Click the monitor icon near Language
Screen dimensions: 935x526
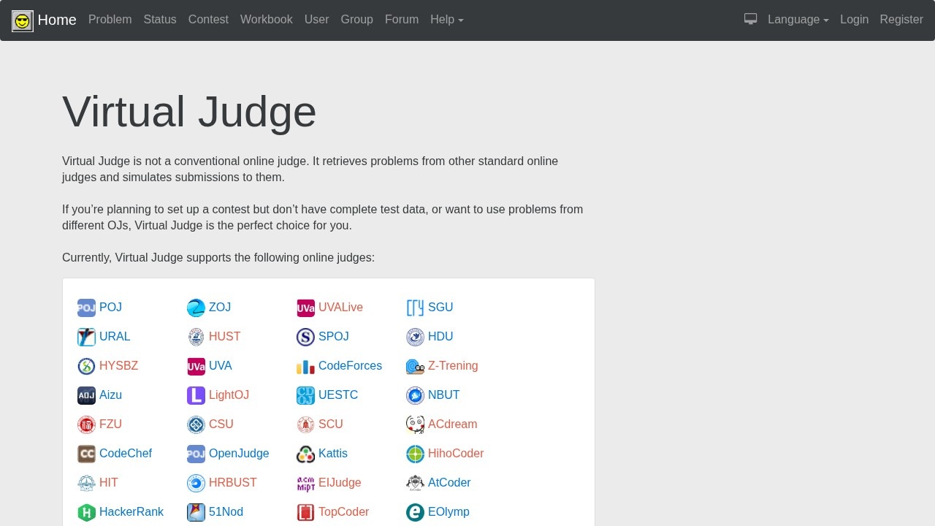[750, 19]
